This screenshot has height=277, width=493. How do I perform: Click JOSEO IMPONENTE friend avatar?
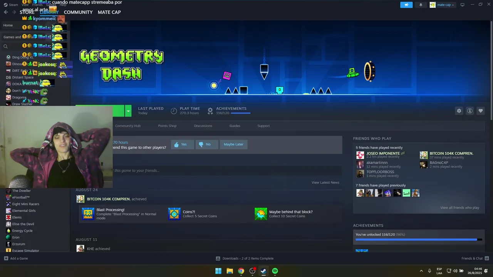(x=360, y=155)
